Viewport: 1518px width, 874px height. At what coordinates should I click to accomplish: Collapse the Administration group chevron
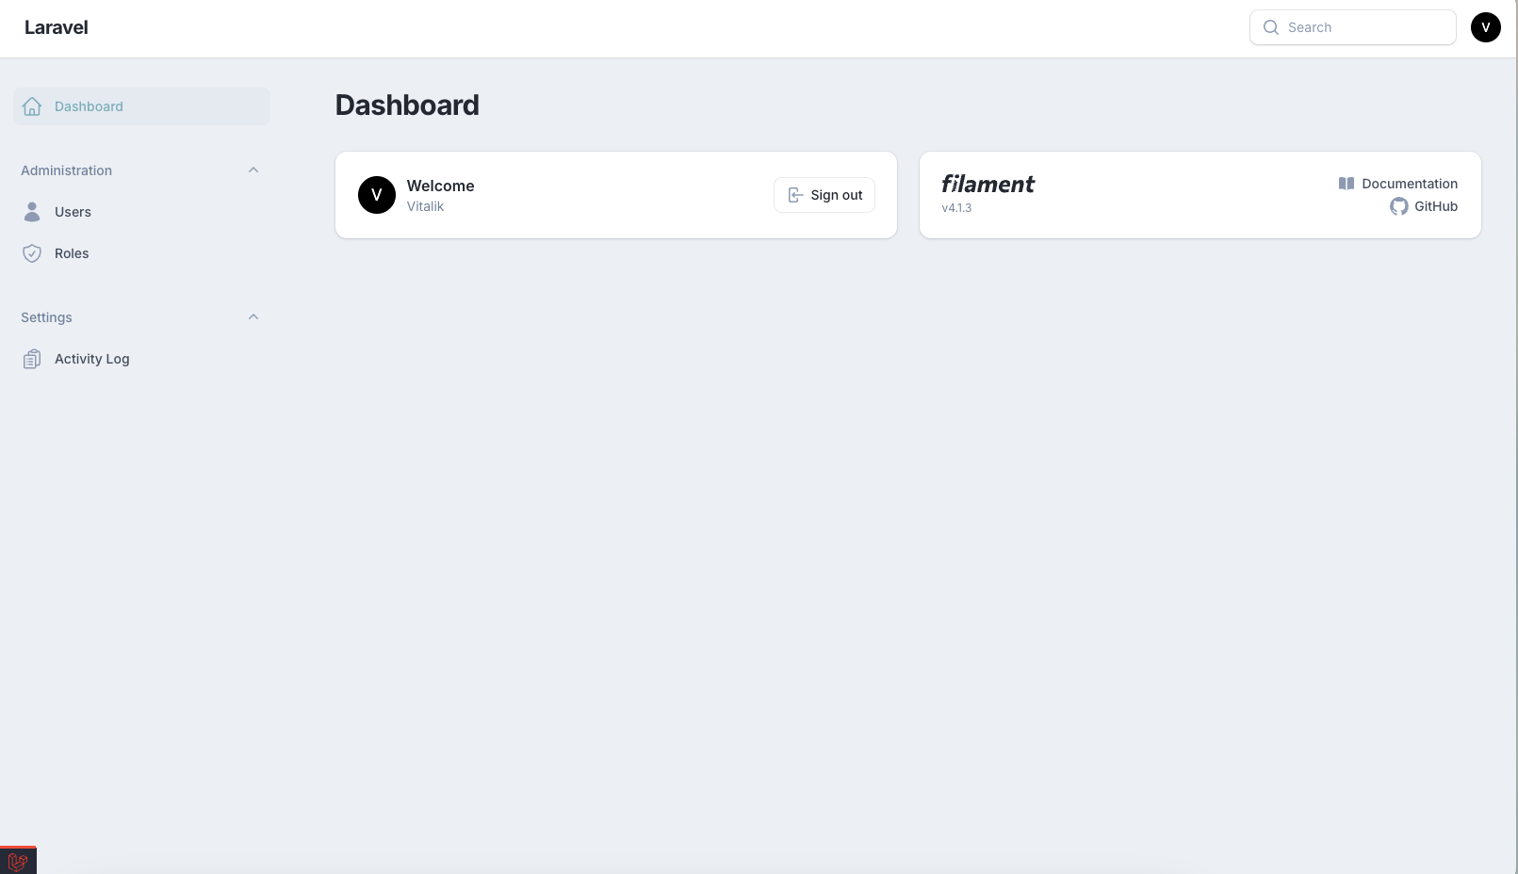pyautogui.click(x=253, y=170)
